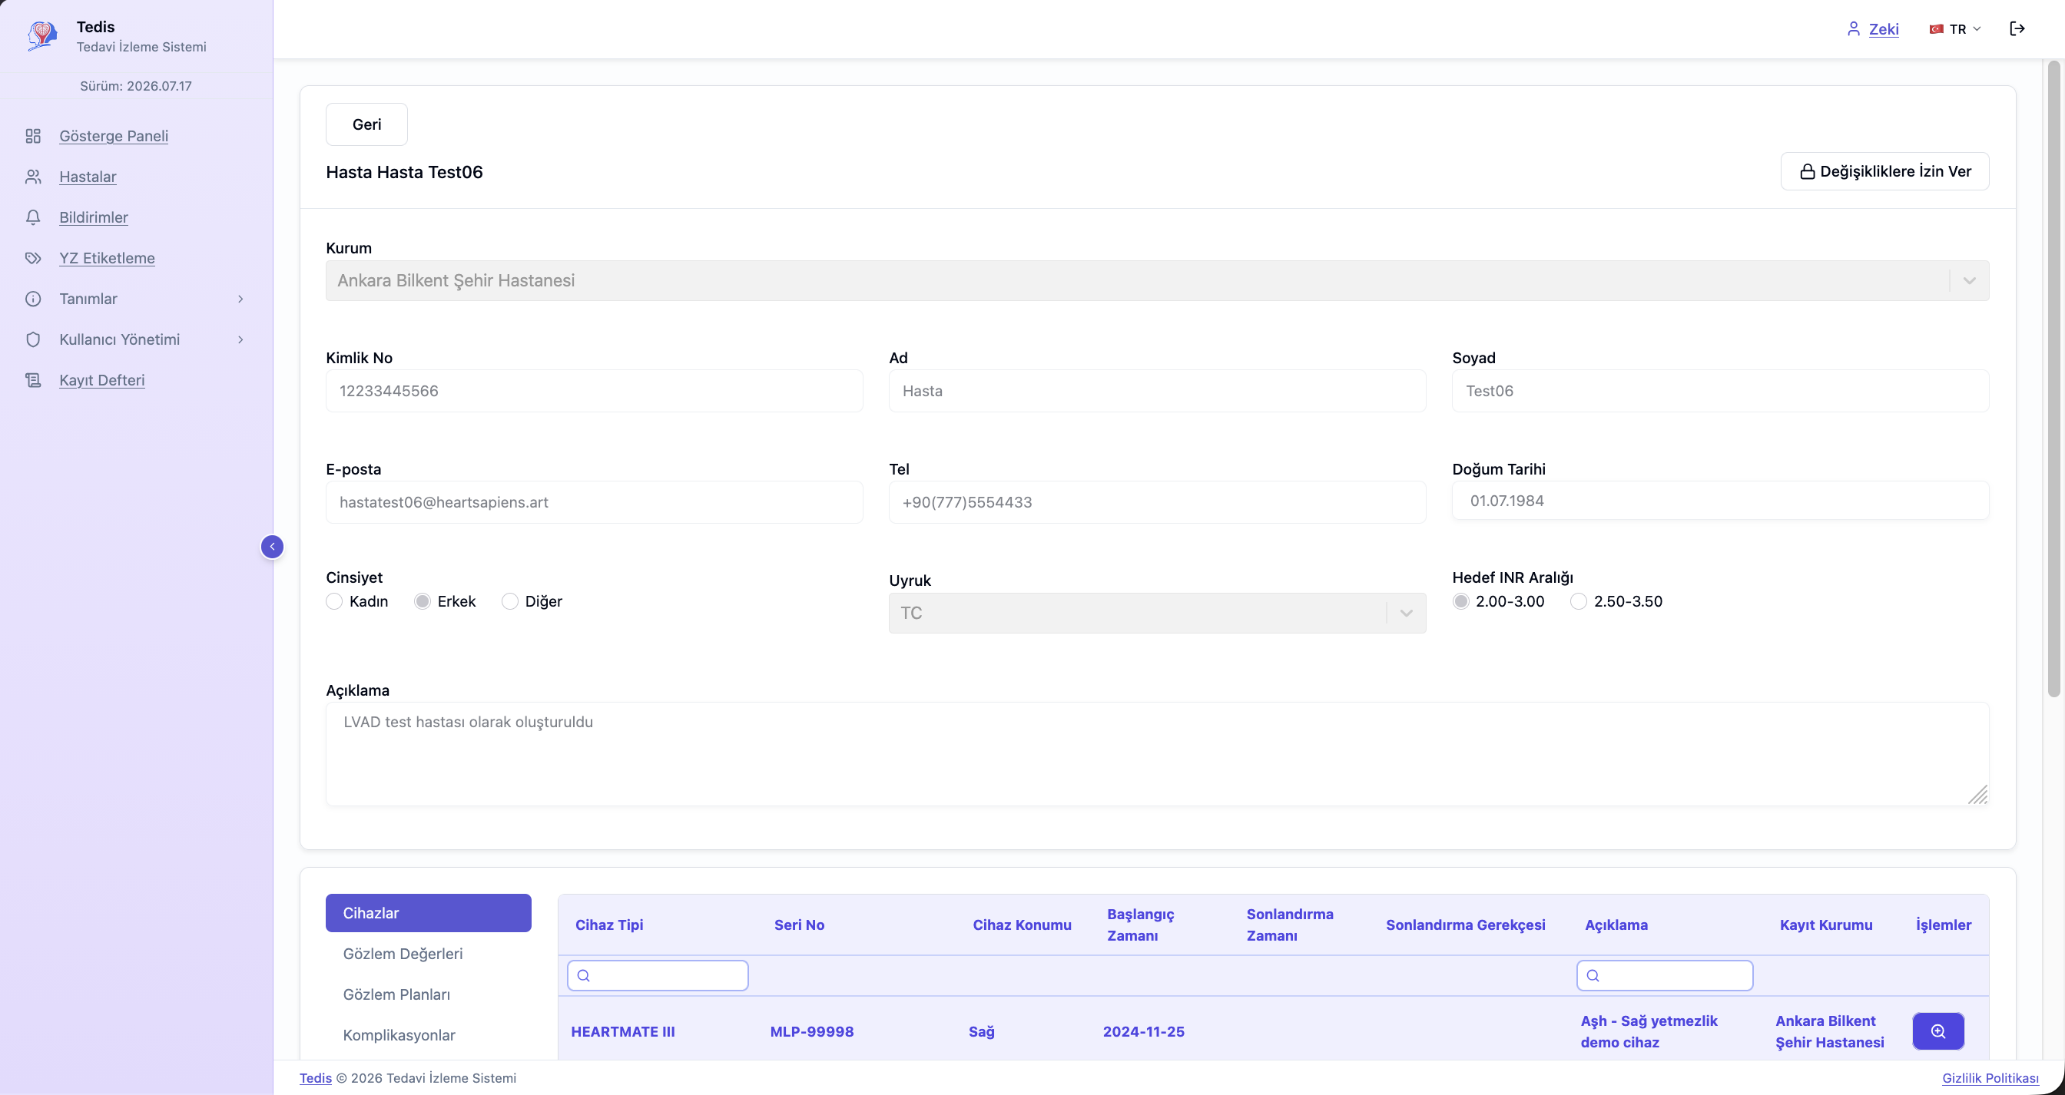The height and width of the screenshot is (1095, 2065).
Task: Switch to the Cihazlar tab
Action: [x=428, y=913]
